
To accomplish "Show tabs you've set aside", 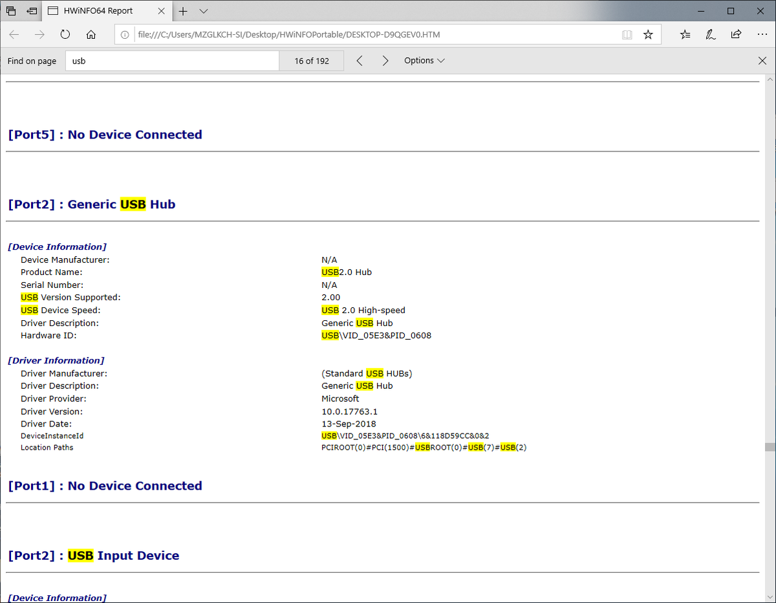I will (11, 11).
